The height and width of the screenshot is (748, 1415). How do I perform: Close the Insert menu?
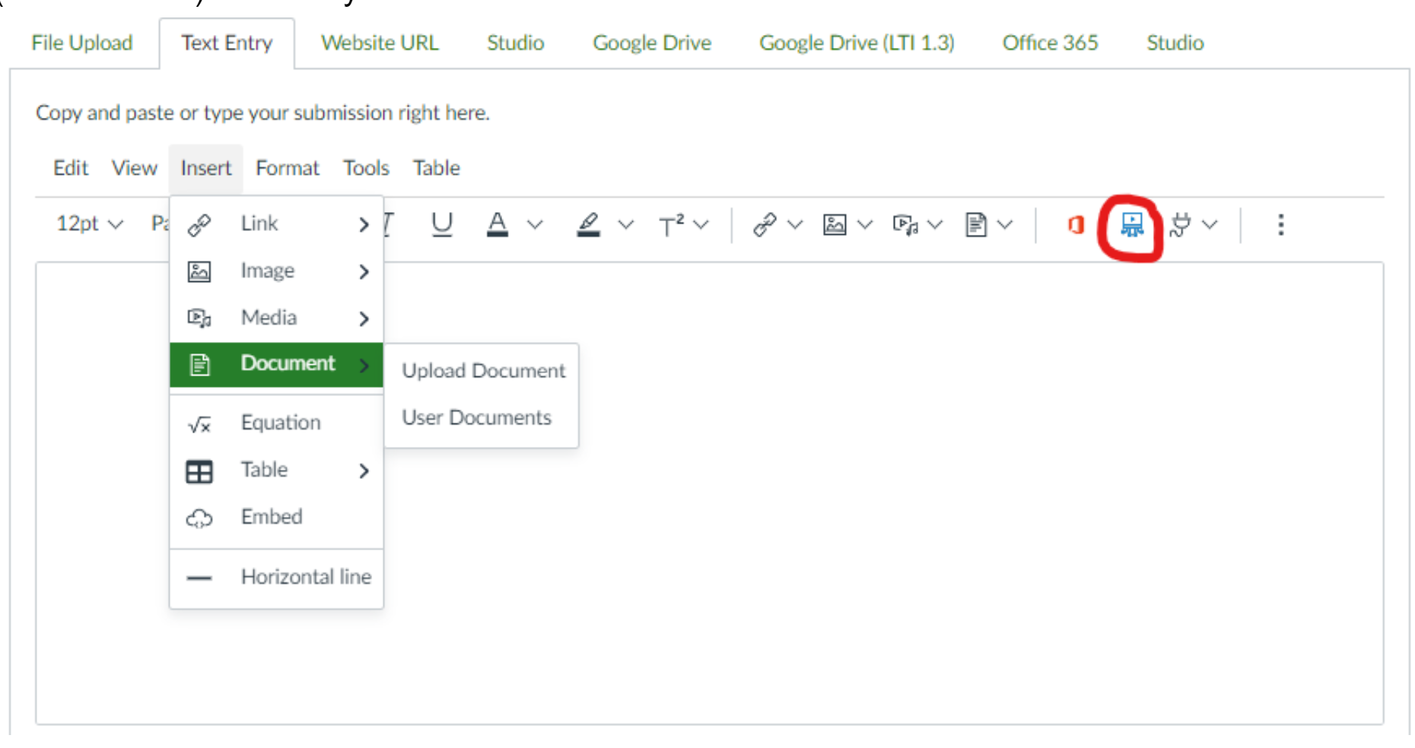click(x=206, y=168)
